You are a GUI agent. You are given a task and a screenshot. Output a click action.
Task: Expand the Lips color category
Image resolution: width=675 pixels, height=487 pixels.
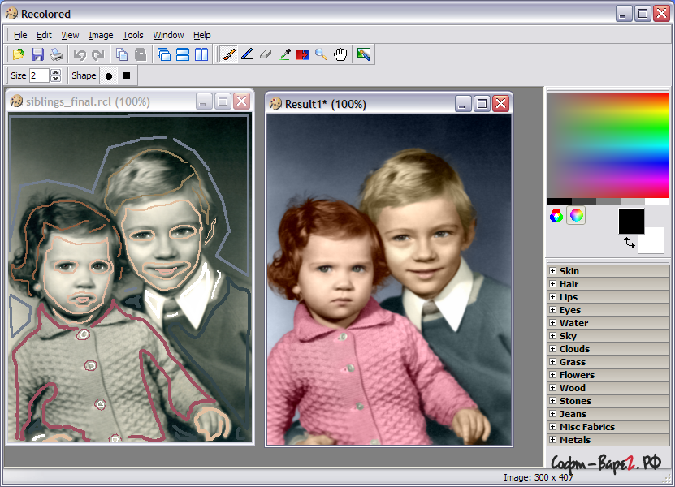coord(552,296)
